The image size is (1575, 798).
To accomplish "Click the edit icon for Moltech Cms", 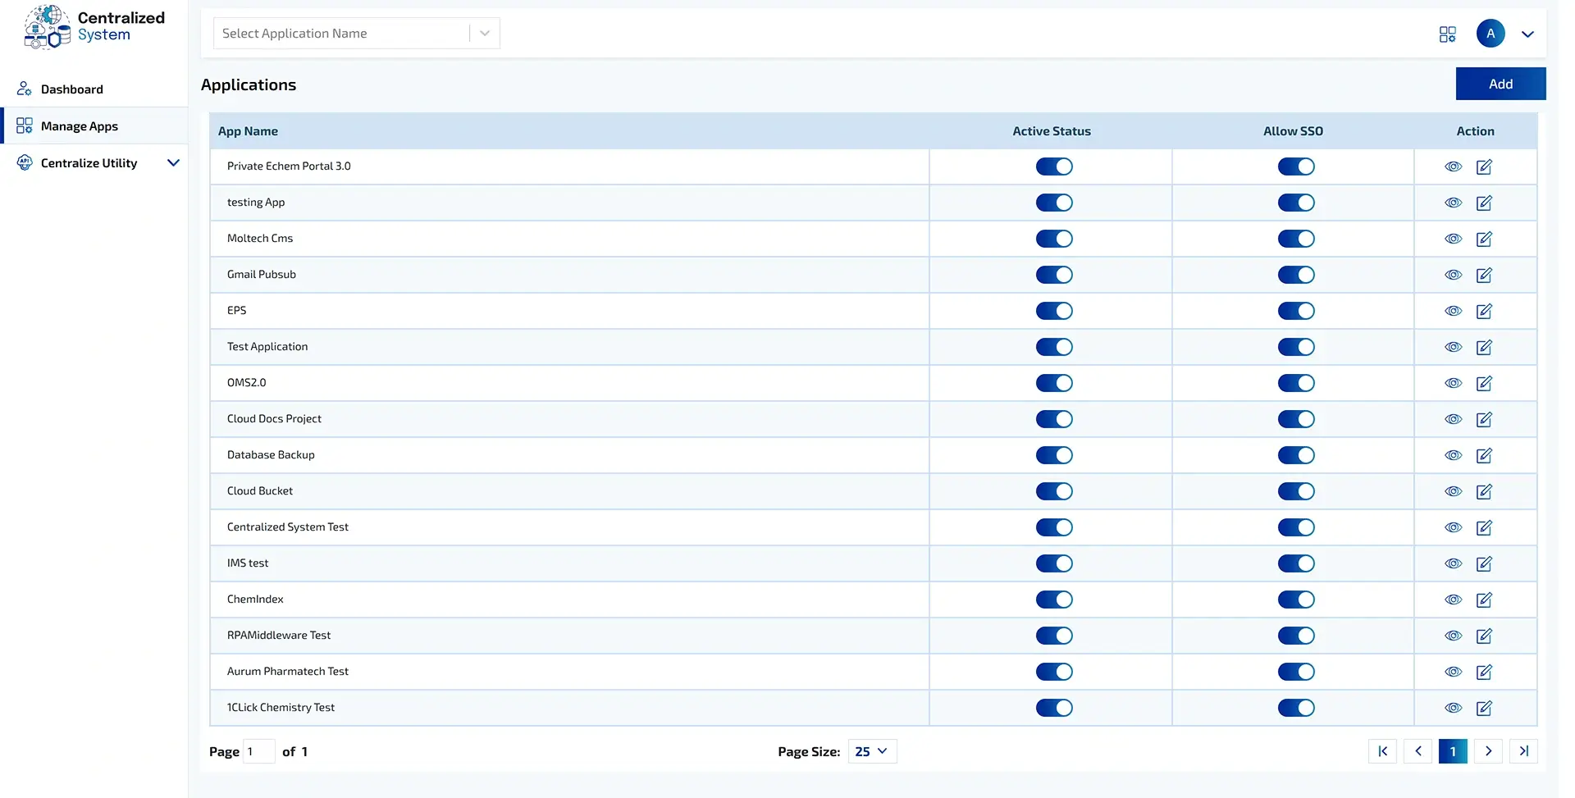I will (1484, 239).
